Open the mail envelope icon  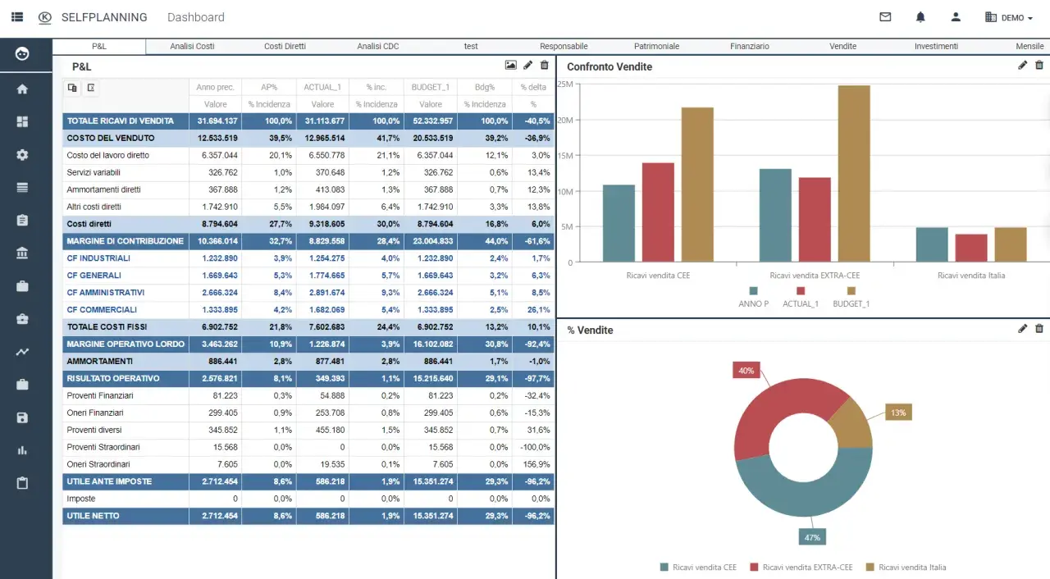click(885, 17)
